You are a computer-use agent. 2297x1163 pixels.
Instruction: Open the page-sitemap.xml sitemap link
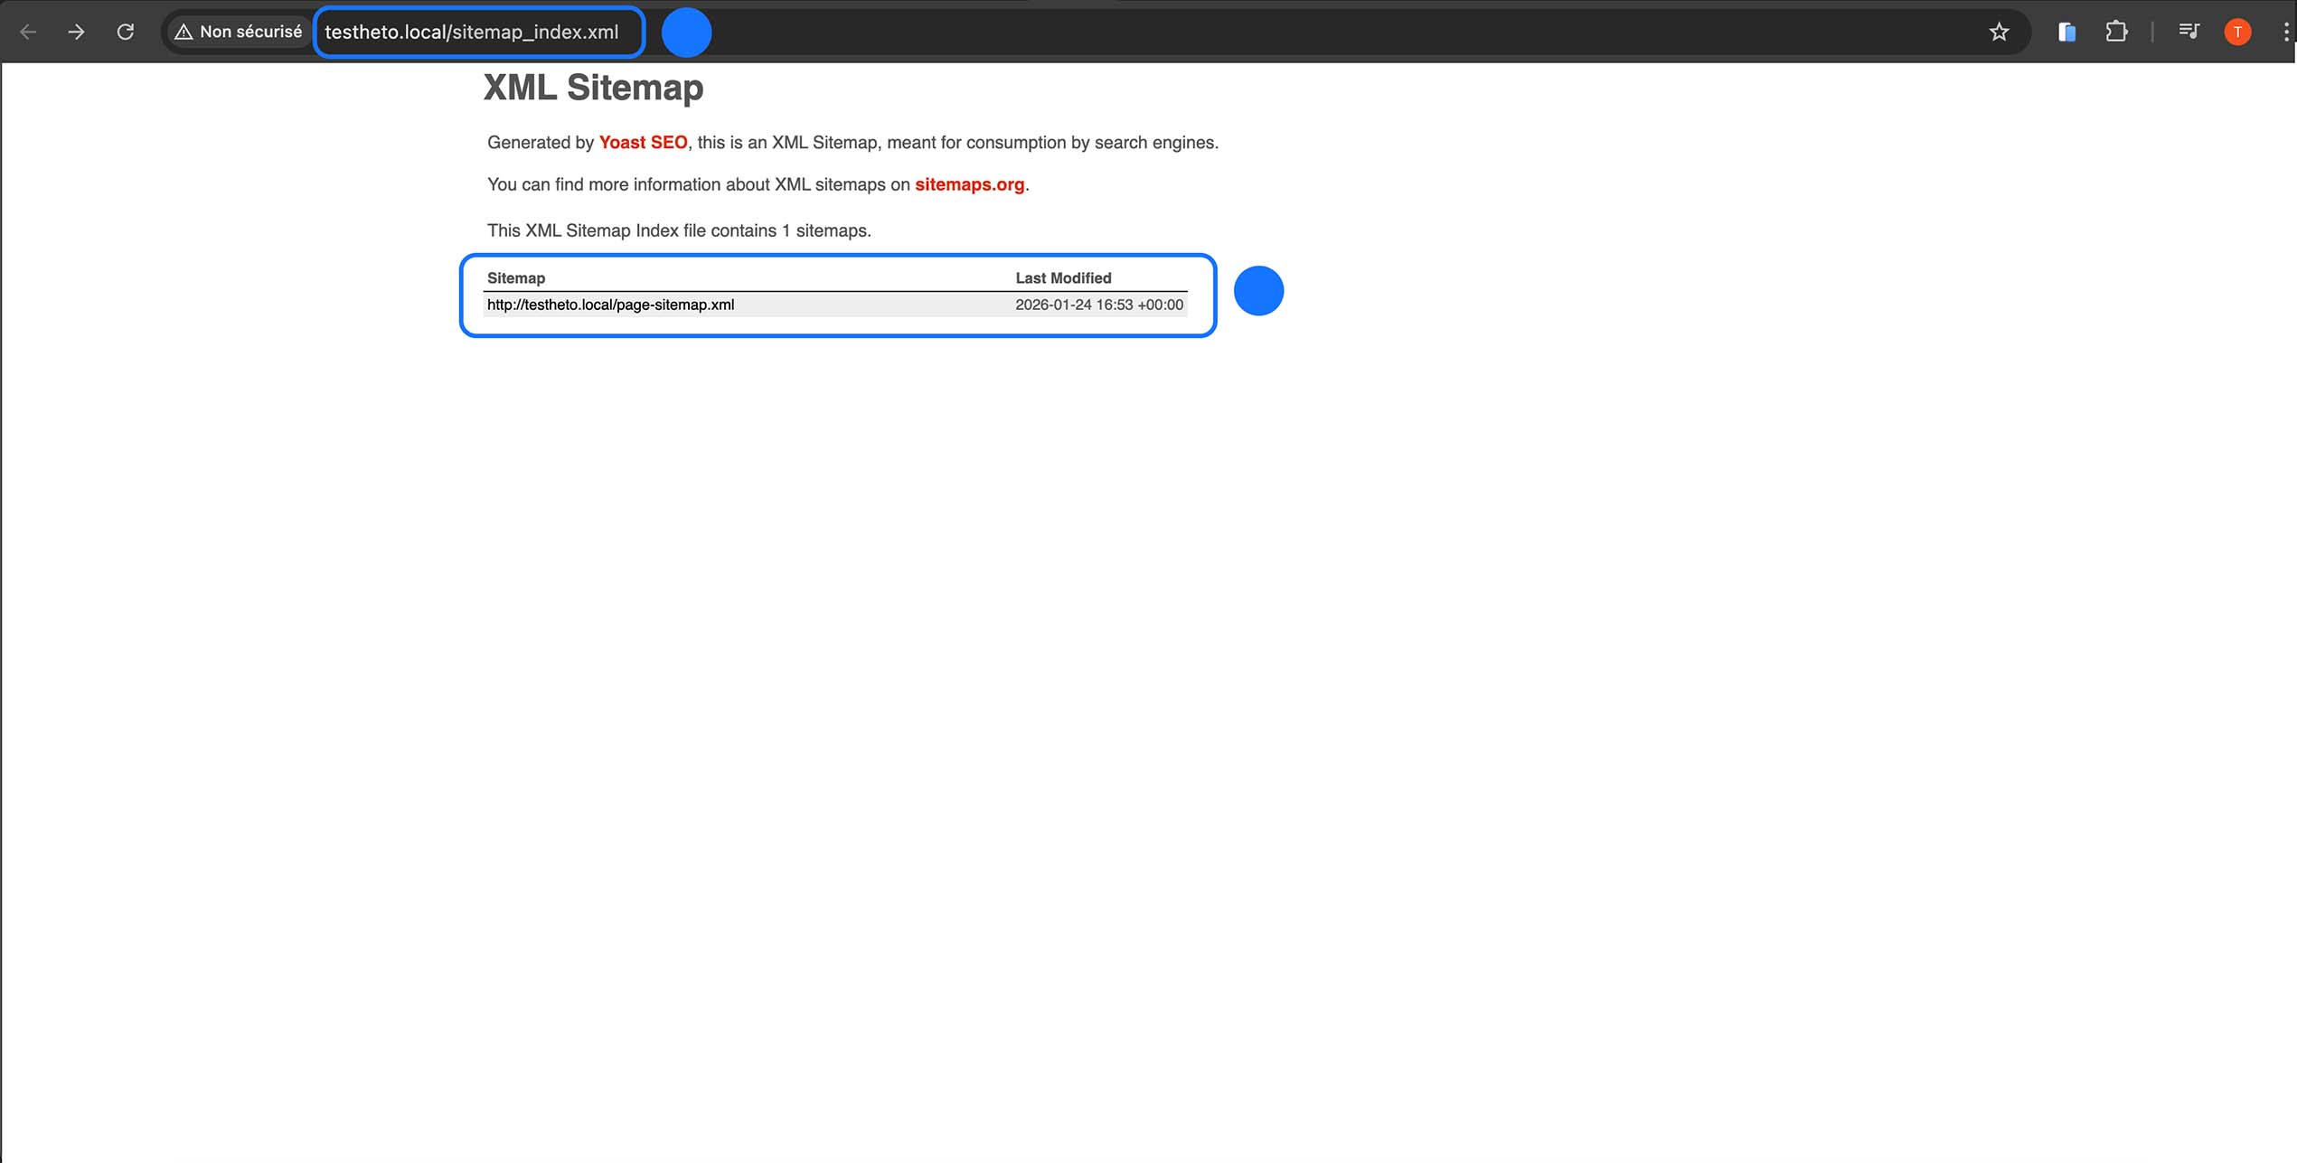click(610, 305)
